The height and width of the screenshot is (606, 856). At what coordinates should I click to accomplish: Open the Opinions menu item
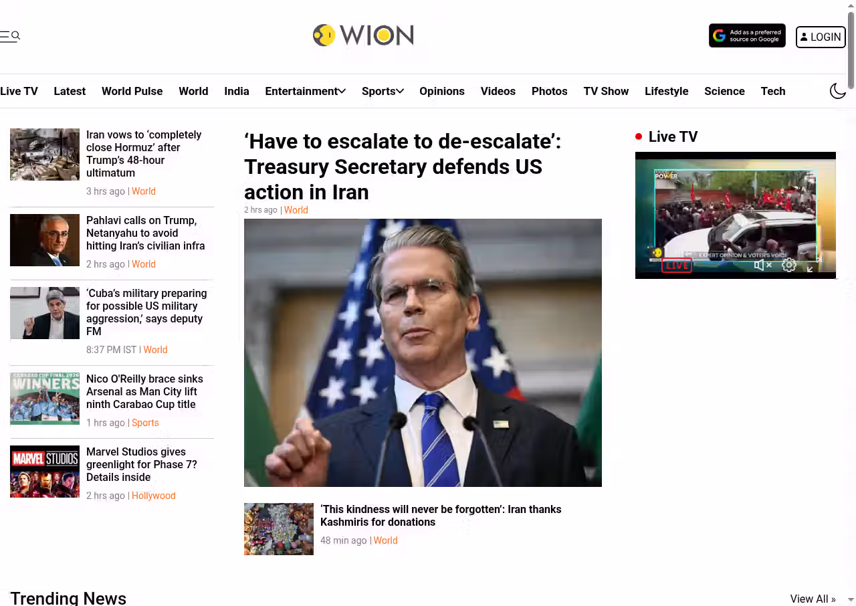(x=441, y=91)
